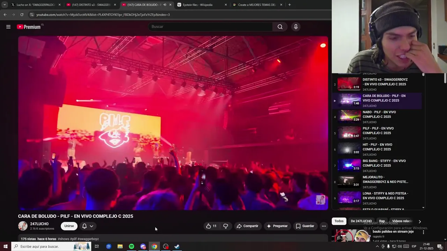Open Steam from the taskbar
The width and height of the screenshot is (447, 251).
(x=177, y=246)
